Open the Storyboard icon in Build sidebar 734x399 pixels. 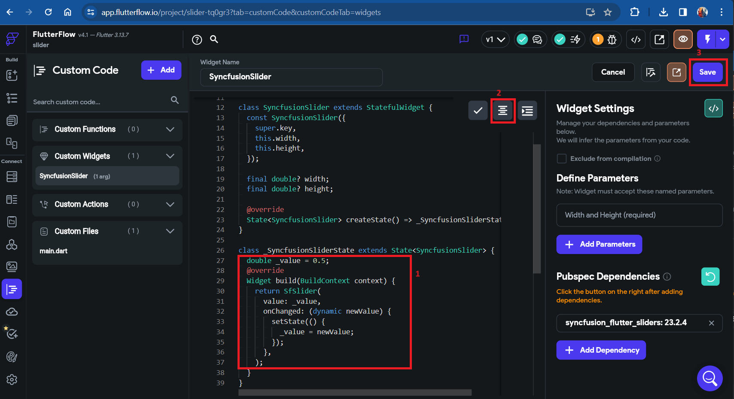[x=12, y=143]
